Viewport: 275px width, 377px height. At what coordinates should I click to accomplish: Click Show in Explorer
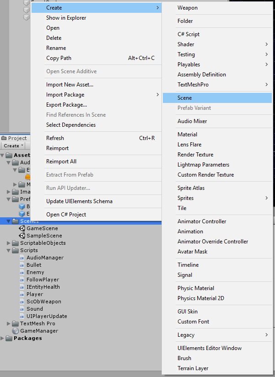pos(97,18)
